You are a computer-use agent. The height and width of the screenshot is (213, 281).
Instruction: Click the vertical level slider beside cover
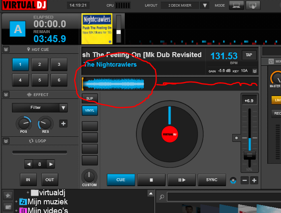point(119,29)
